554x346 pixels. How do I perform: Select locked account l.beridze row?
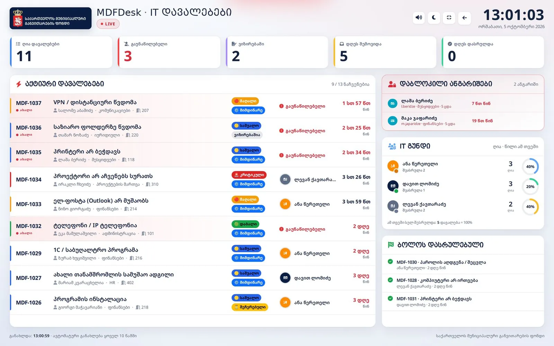pos(463,103)
